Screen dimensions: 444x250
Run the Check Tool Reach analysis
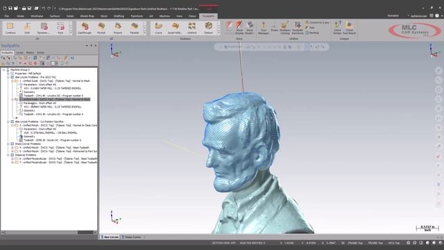(350, 28)
